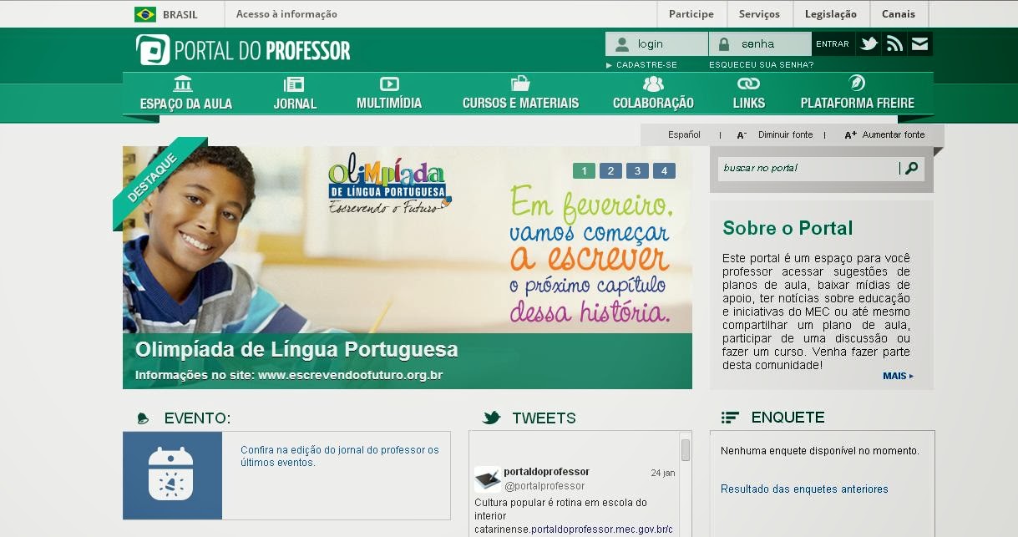Click the ENTRAR button
Viewport: 1018px width, 537px height.
click(x=833, y=44)
